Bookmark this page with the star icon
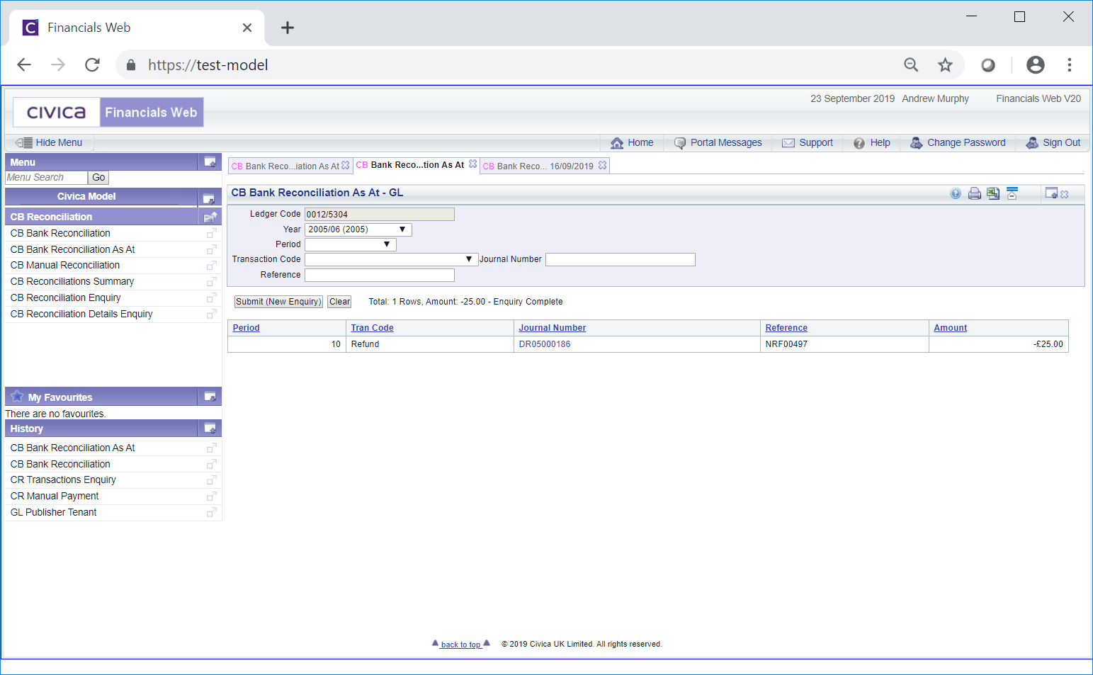 945,65
